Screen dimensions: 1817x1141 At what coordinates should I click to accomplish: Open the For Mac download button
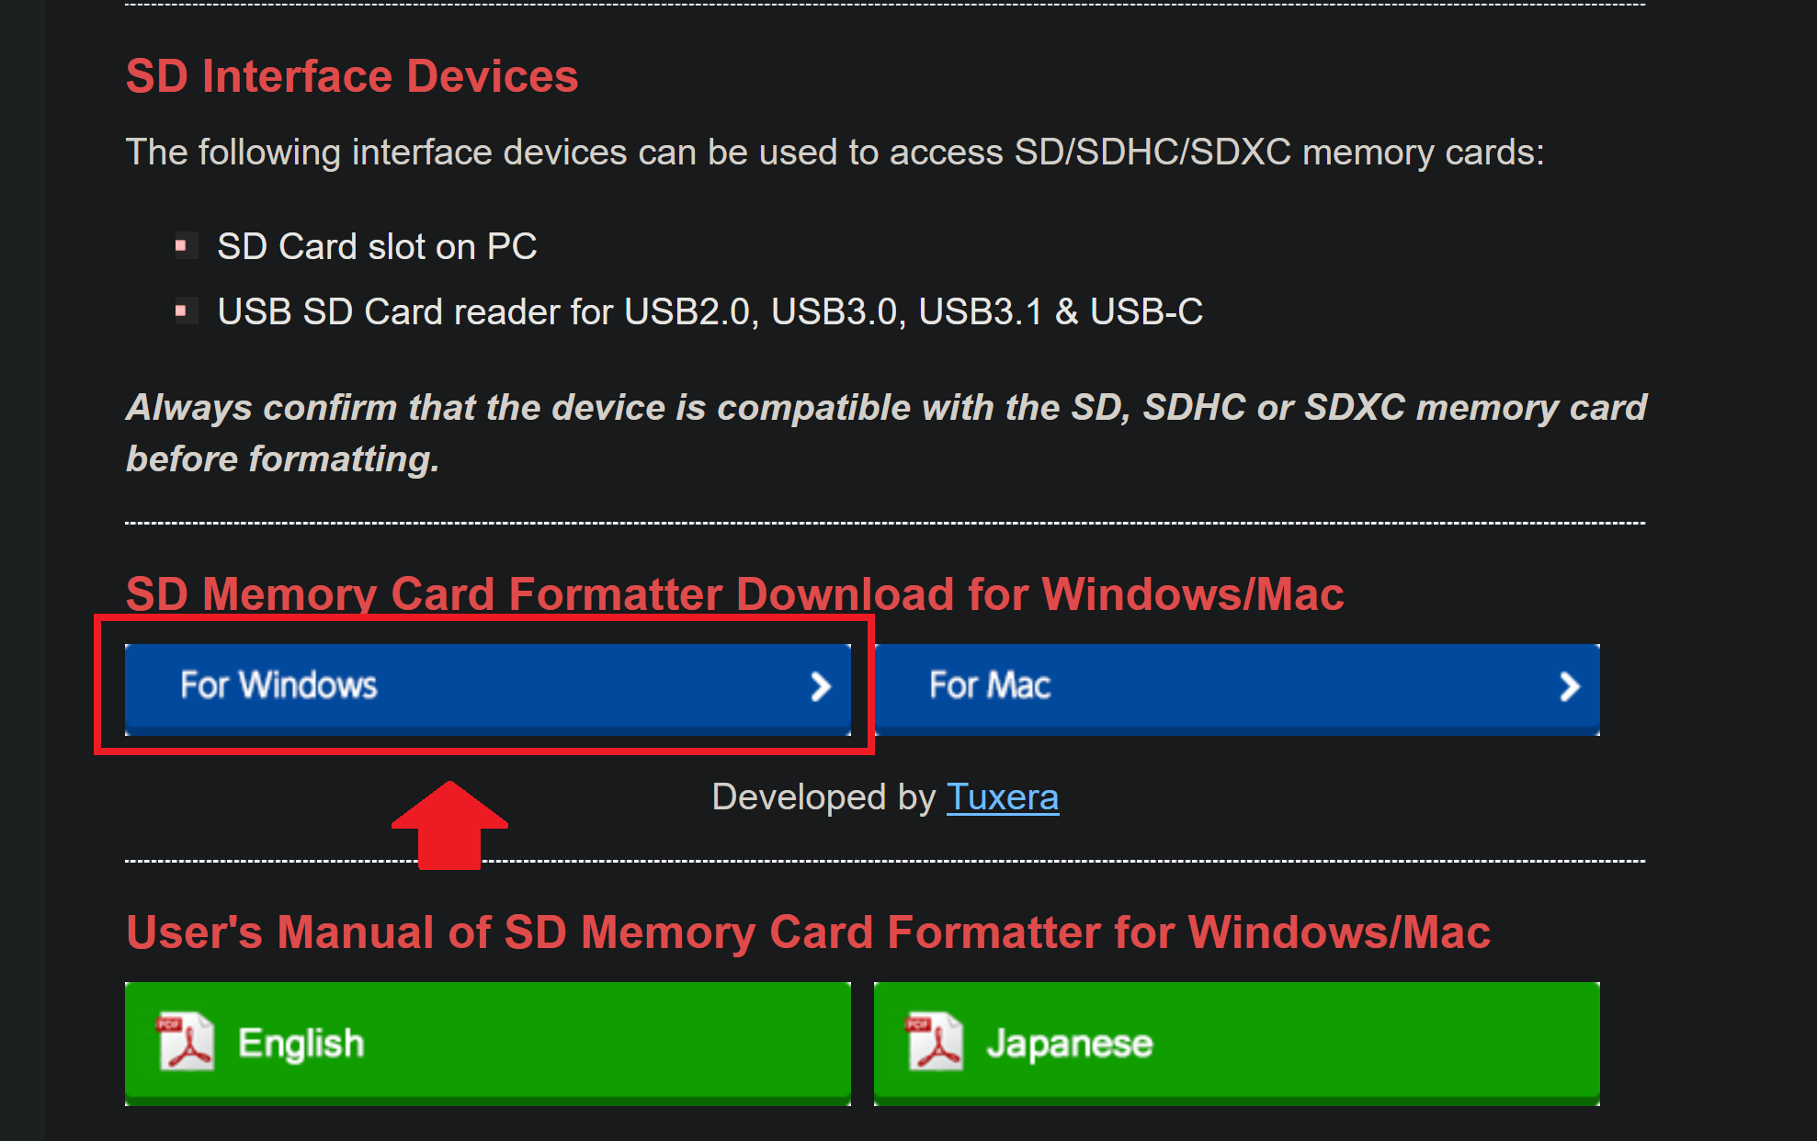1236,689
